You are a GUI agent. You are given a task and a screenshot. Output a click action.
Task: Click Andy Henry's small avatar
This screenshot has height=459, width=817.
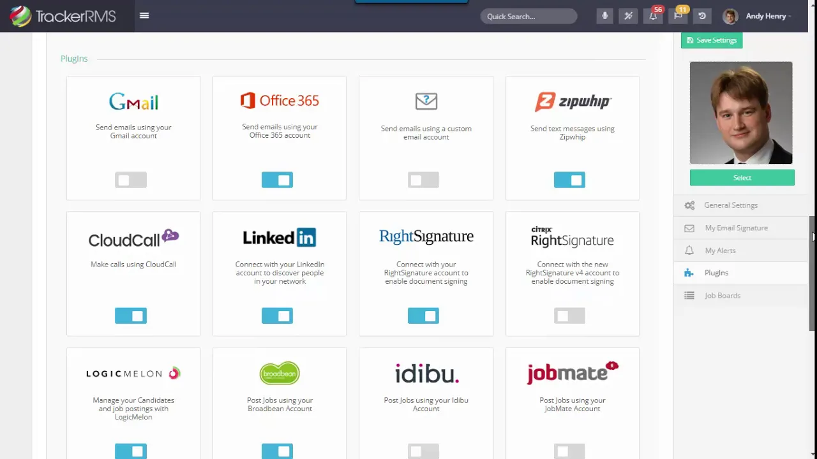pyautogui.click(x=731, y=16)
